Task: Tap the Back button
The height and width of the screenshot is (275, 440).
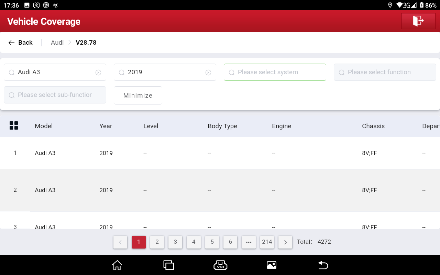Action: click(21, 43)
